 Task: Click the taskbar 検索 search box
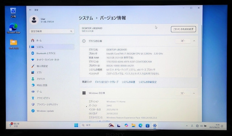pos(98,125)
